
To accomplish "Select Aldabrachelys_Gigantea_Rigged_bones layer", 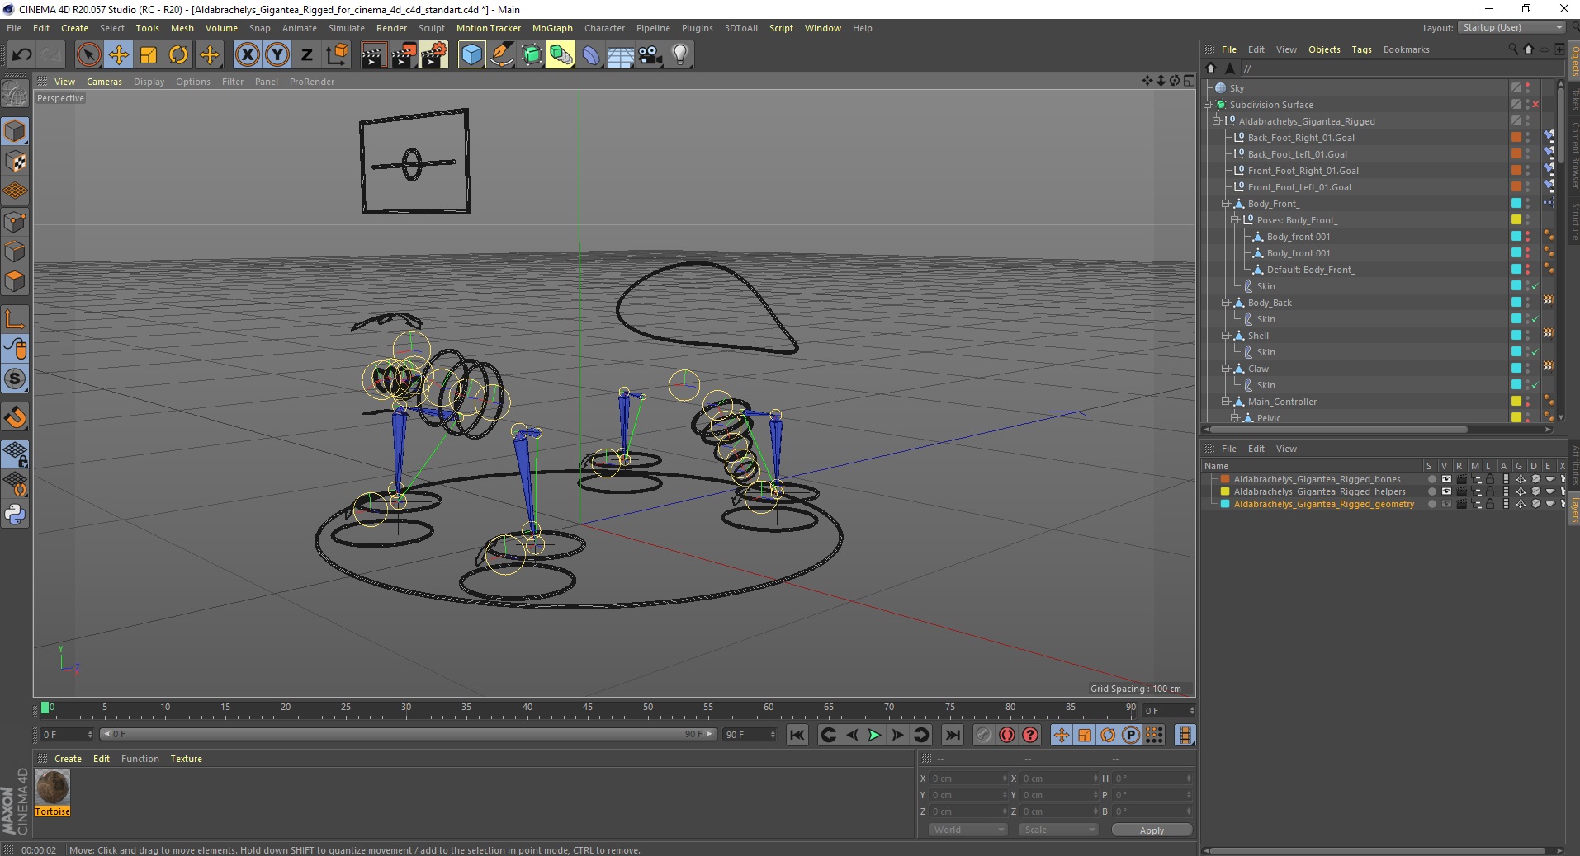I will (1317, 479).
